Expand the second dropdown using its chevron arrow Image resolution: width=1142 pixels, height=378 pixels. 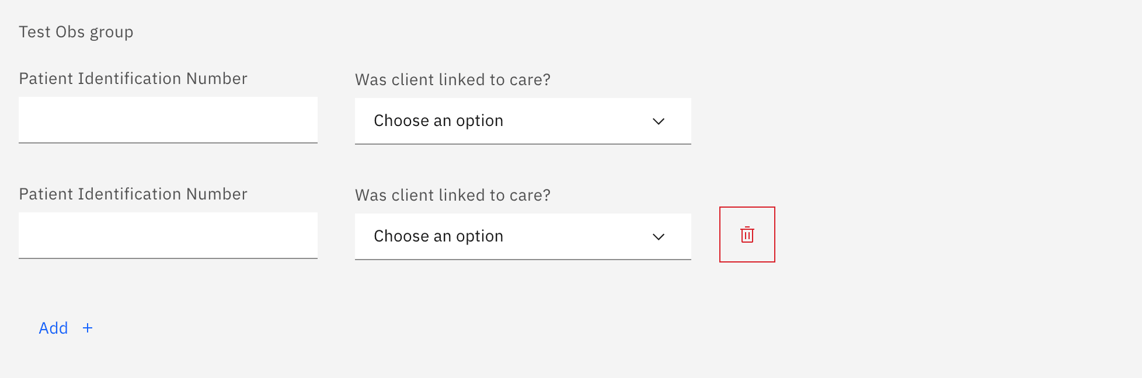[x=659, y=237]
